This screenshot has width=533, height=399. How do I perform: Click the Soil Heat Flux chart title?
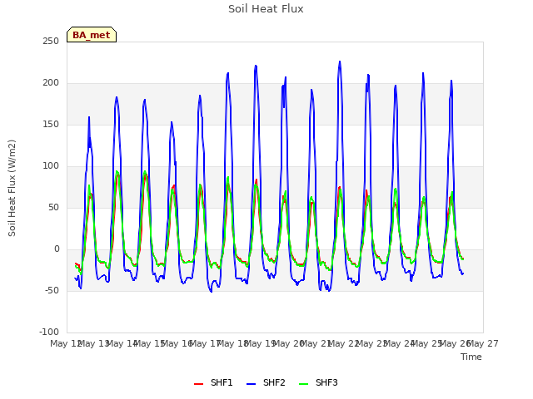click(266, 9)
